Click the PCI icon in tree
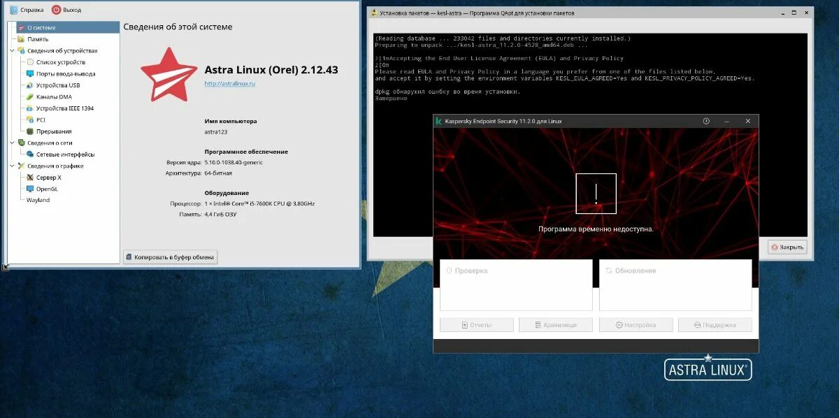 click(30, 120)
